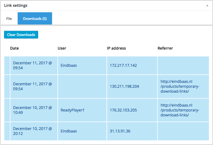Click the December 10, 2017 @ 10:49 date

click(x=32, y=110)
